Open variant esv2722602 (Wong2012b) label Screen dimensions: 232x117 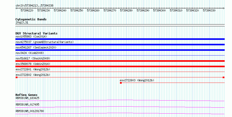pyautogui.click(x=33, y=75)
